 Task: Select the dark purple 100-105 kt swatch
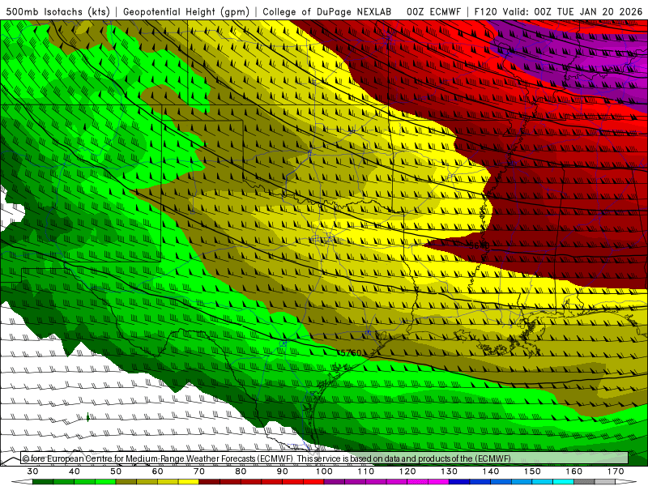coord(335,481)
